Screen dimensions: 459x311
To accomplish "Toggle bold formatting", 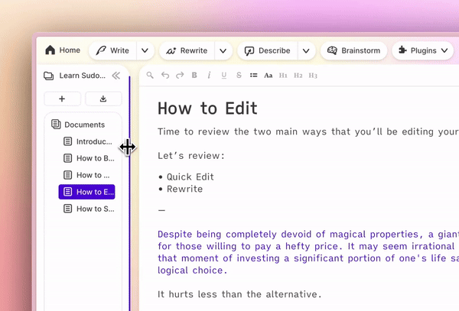I will coord(194,75).
